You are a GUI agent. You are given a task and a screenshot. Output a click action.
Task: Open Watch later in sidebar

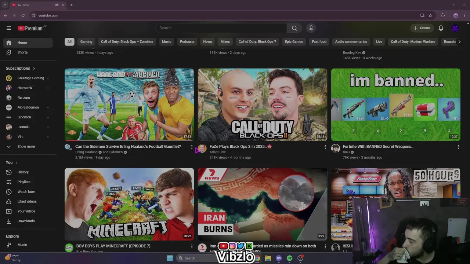(x=28, y=192)
